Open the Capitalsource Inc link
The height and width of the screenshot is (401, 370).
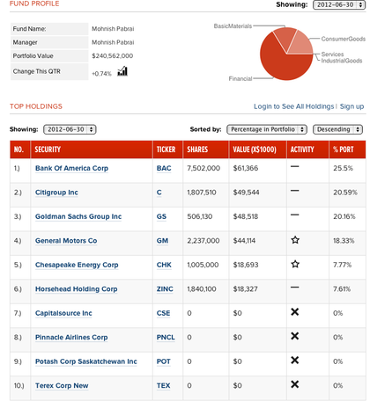(x=63, y=313)
